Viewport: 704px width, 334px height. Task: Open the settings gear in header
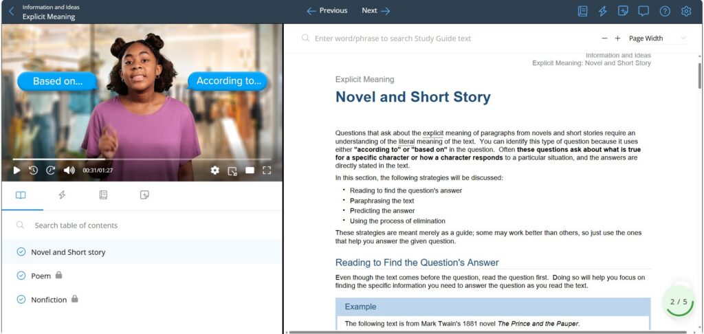pyautogui.click(x=685, y=11)
